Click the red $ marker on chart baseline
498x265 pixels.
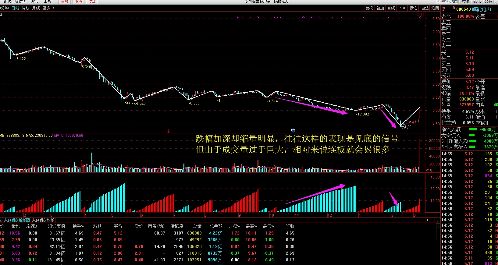tap(168, 131)
